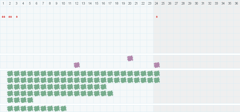Click the purple scribble mark on day 24
Image resolution: width=240 pixels, height=112 pixels.
coord(157,65)
